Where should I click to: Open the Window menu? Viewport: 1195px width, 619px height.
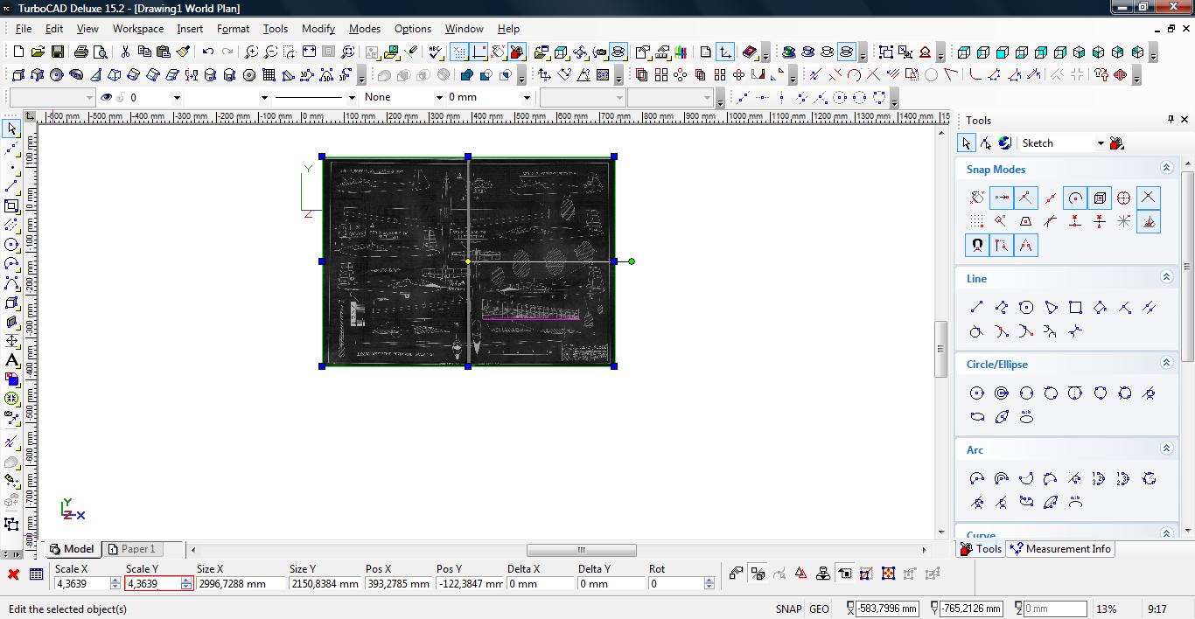point(464,28)
